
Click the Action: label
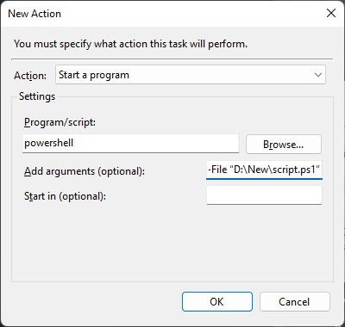[x=30, y=76]
